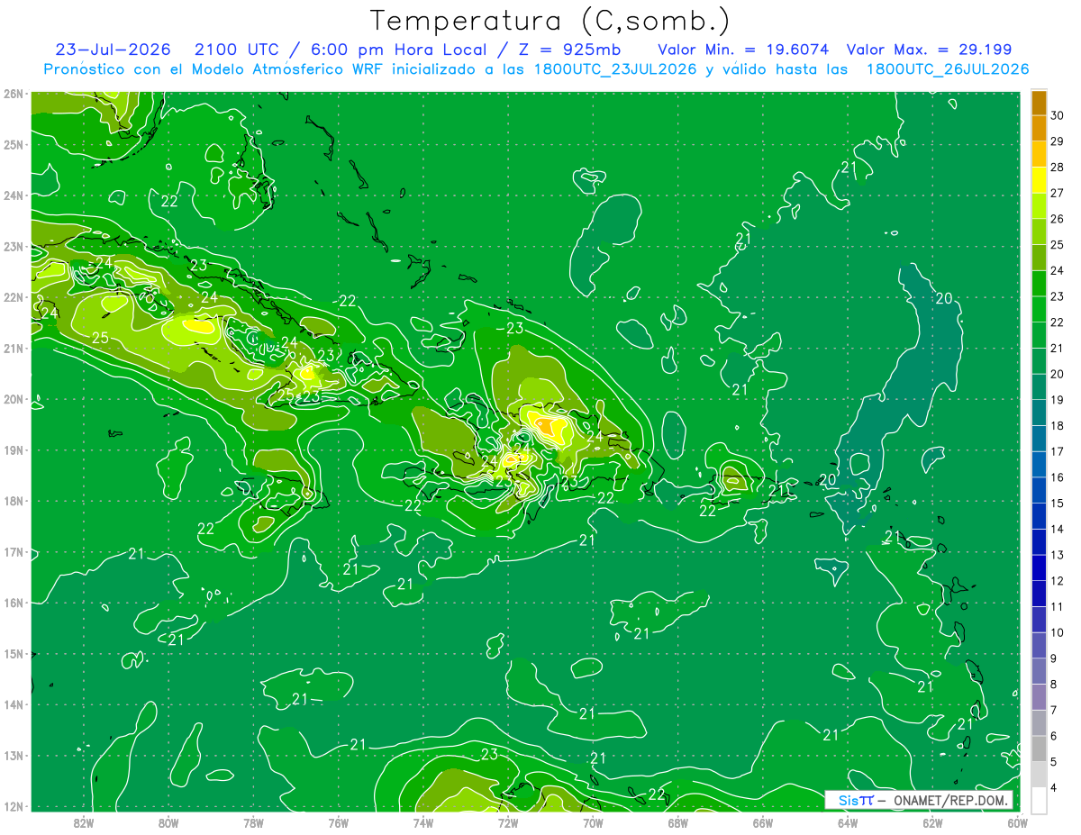
Task: Pick the legend swatch between 29 and 30
Action: [x=1039, y=128]
